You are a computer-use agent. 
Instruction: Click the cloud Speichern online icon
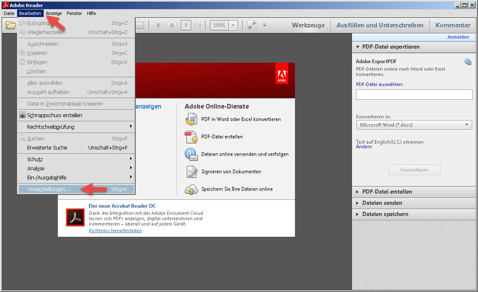(191, 189)
